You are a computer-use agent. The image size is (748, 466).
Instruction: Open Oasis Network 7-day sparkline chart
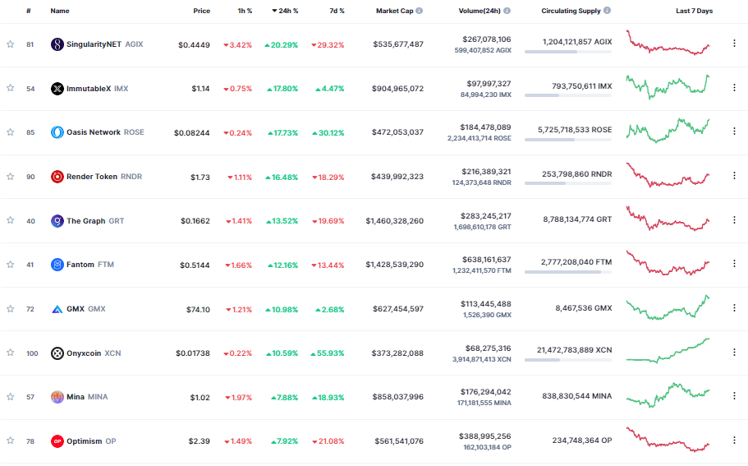[x=668, y=131]
